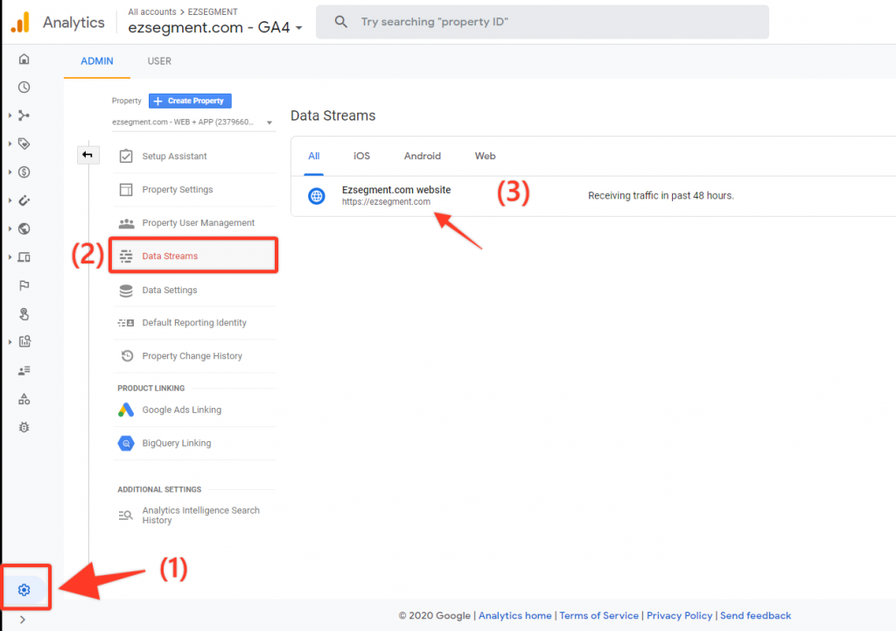Screen dimensions: 896x631
Task: Open Data Settings menu item
Action: (x=194, y=291)
